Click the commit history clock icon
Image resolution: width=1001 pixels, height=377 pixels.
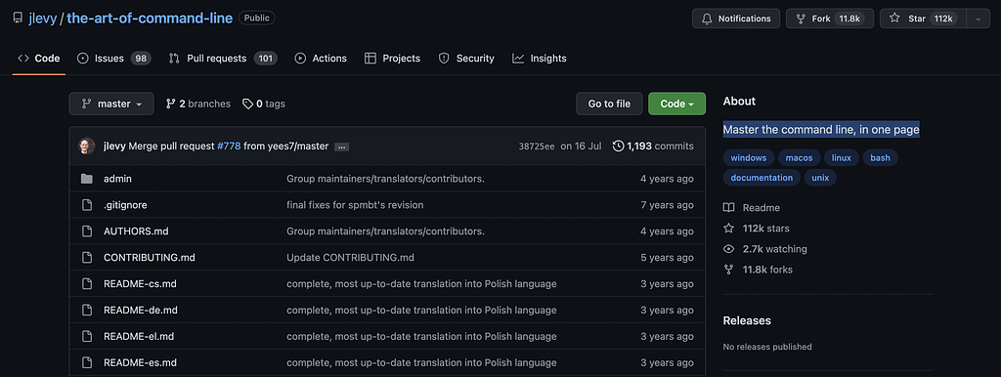pos(618,147)
